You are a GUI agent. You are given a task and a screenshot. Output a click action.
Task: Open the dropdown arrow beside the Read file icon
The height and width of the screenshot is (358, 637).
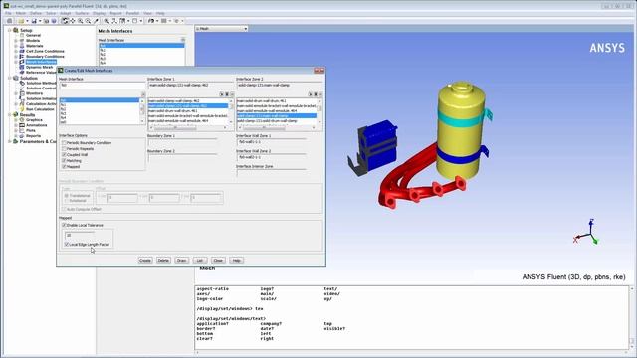click(x=27, y=21)
